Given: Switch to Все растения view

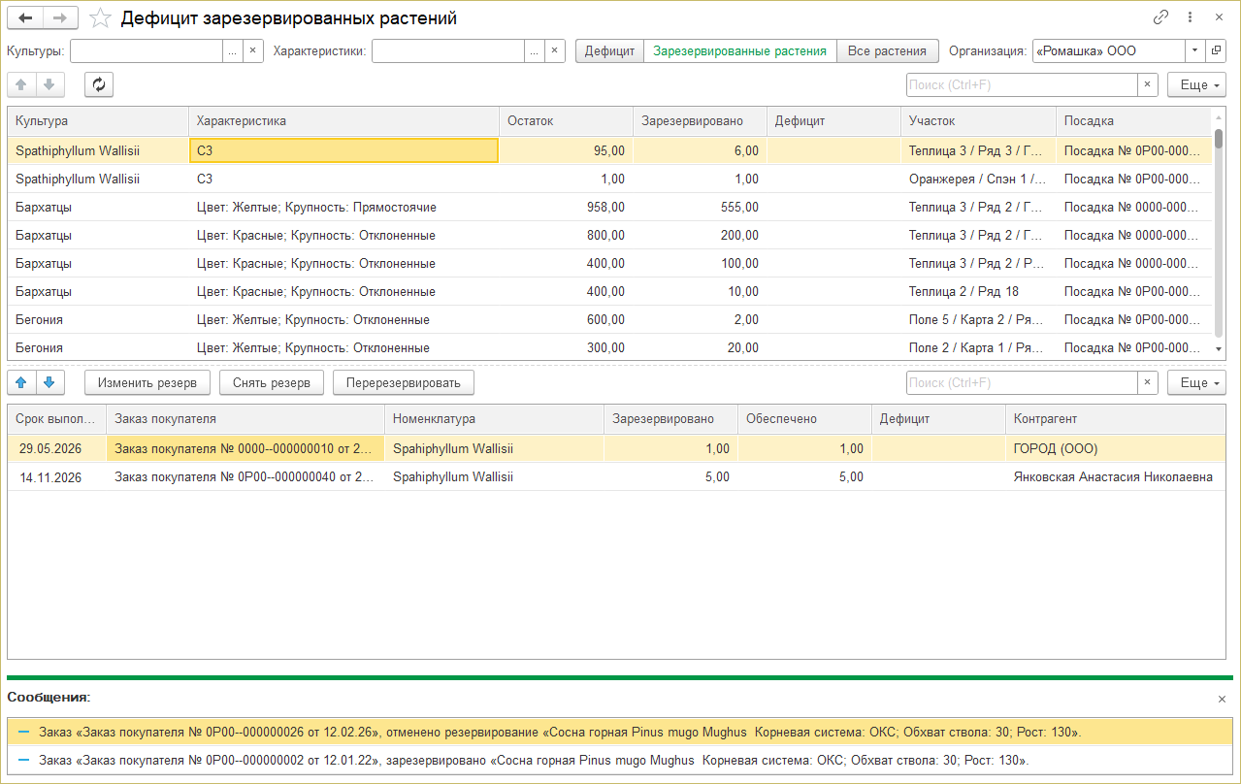Looking at the screenshot, I should [x=887, y=50].
